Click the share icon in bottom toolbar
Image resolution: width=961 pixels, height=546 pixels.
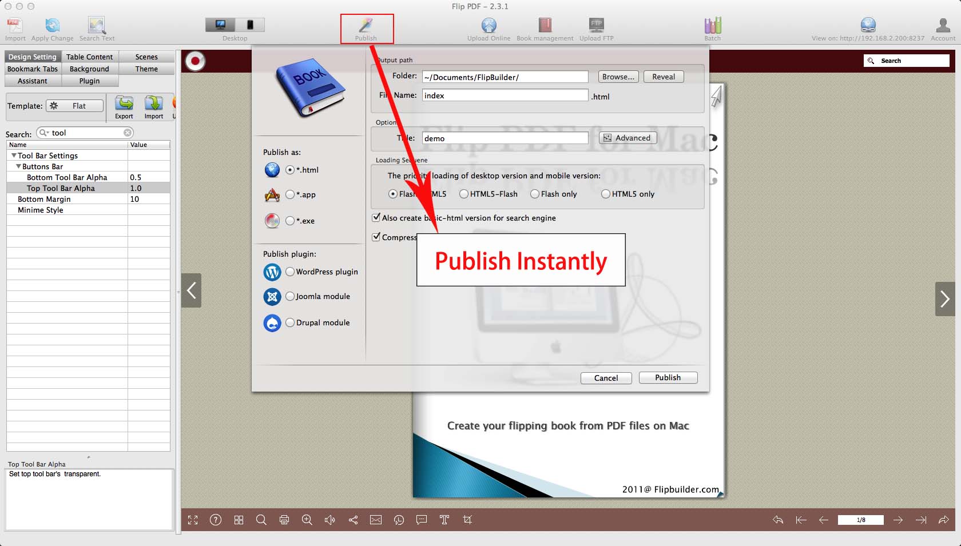coord(353,520)
